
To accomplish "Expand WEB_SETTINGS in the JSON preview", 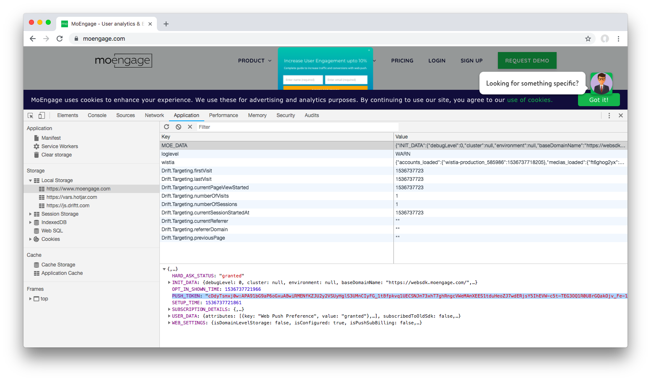I will 169,323.
